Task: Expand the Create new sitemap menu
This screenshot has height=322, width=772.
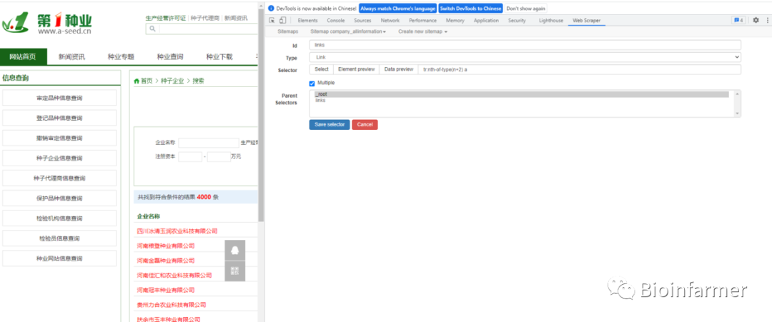Action: pos(423,31)
